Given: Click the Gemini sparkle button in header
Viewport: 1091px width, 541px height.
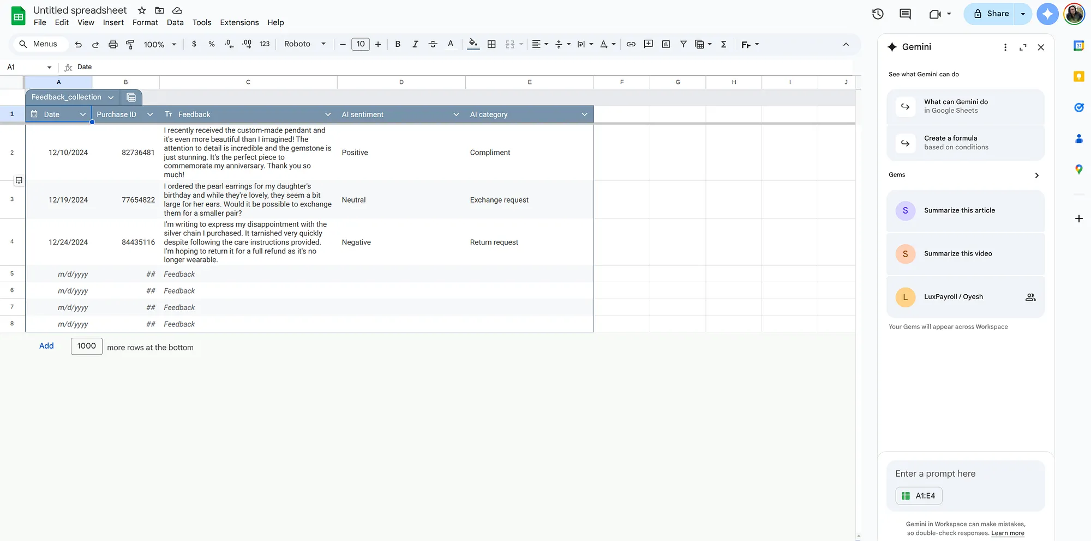Looking at the screenshot, I should (x=1047, y=14).
